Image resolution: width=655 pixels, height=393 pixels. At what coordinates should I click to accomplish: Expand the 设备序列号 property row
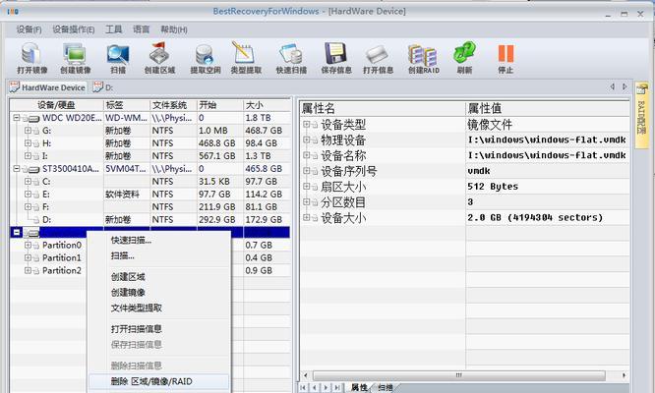[306, 171]
